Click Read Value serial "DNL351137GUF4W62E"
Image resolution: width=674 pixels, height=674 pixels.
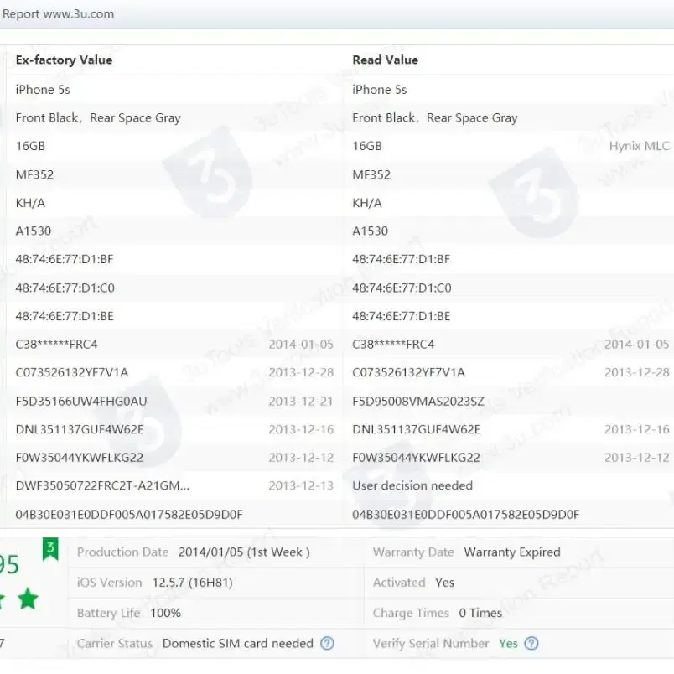tap(416, 429)
